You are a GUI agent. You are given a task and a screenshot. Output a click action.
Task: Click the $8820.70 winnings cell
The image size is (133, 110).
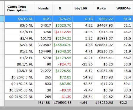point(62,25)
